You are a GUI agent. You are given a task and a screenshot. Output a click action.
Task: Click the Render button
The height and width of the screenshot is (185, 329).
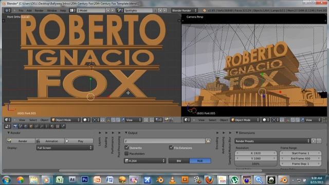click(21, 141)
